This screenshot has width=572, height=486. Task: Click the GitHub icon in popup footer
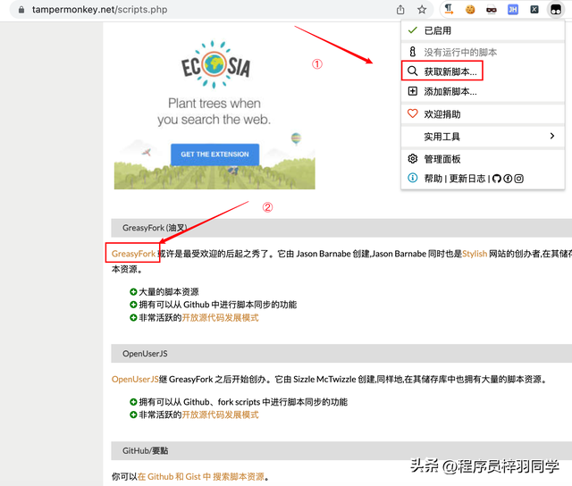(497, 179)
